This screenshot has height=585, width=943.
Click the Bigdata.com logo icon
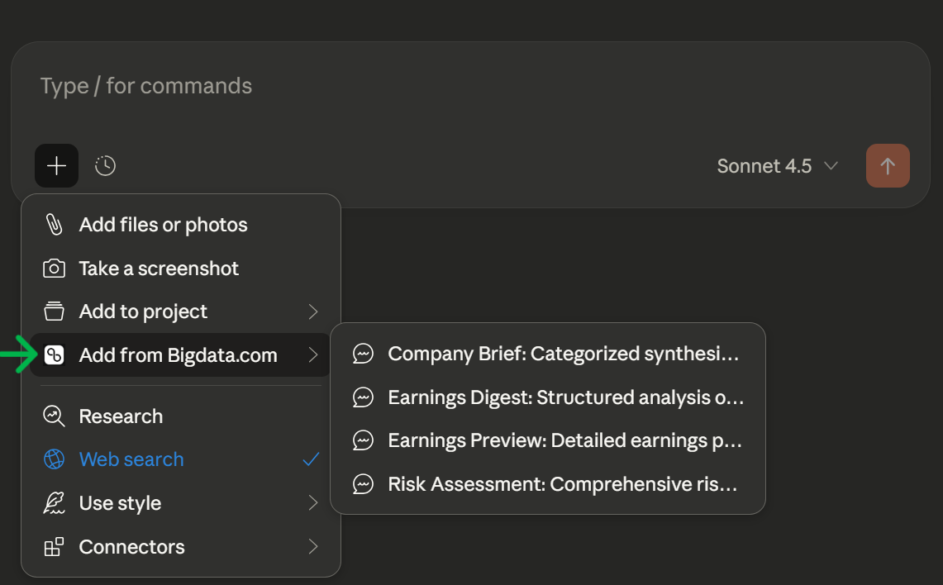(54, 355)
